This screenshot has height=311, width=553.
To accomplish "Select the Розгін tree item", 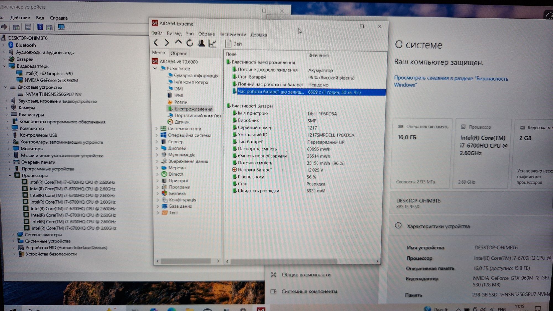I will point(178,102).
